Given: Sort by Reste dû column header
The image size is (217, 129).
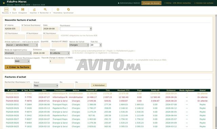Looking at the screenshot, I should (x=155, y=90).
